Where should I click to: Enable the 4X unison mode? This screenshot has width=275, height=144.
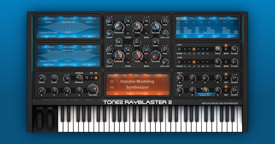click(x=96, y=78)
